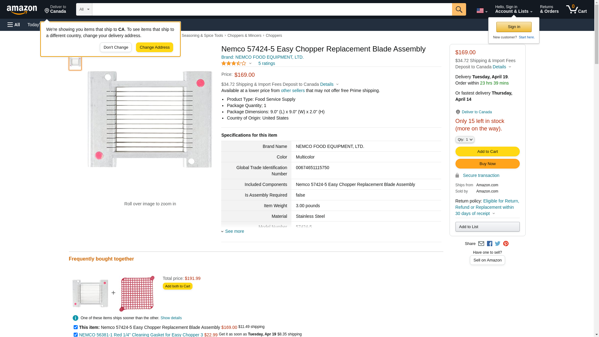This screenshot has width=599, height=337.
Task: Open search category All dropdown
Action: pos(84,9)
